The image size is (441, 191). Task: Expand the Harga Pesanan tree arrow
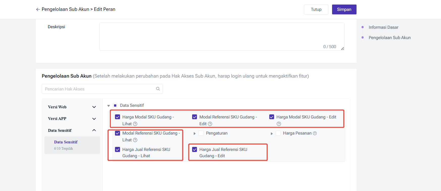[x=272, y=134]
